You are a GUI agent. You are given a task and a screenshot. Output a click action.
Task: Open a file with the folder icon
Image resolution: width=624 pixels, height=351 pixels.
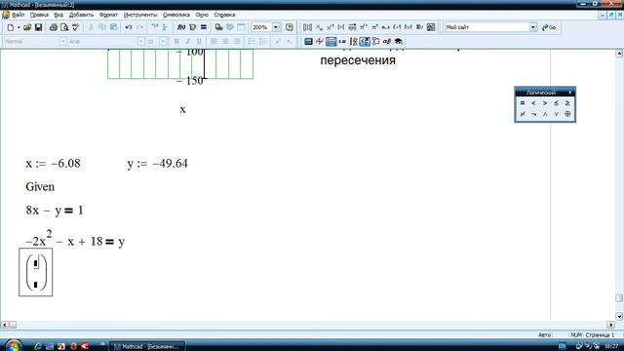tap(27, 27)
